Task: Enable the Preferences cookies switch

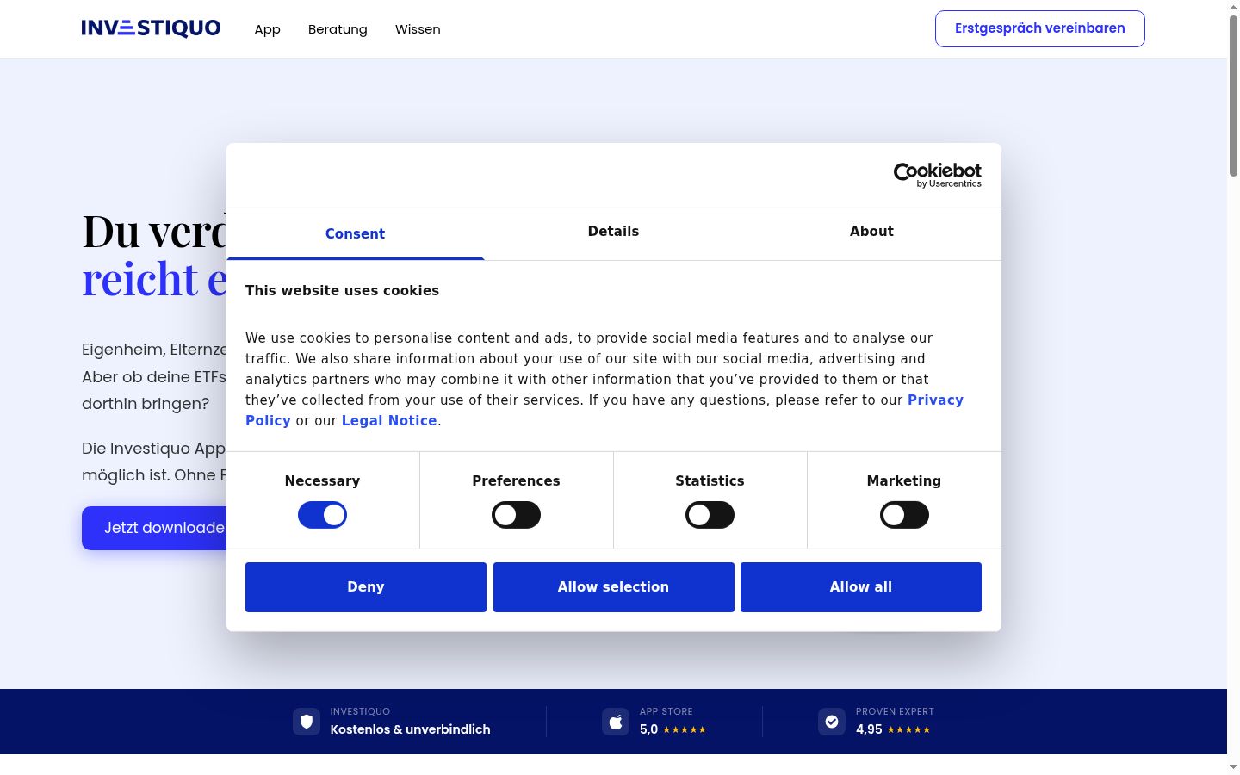Action: click(x=516, y=515)
